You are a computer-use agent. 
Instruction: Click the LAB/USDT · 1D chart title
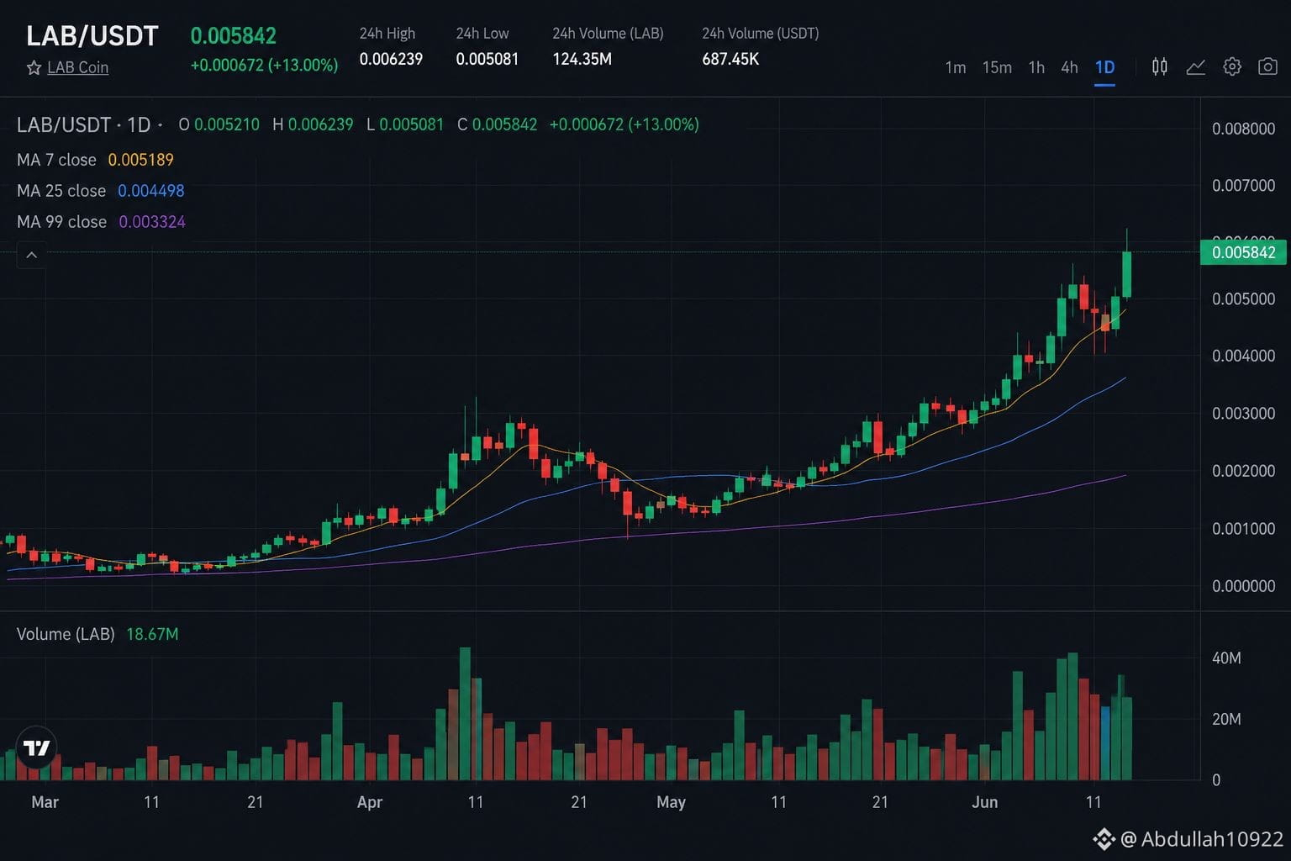(83, 124)
